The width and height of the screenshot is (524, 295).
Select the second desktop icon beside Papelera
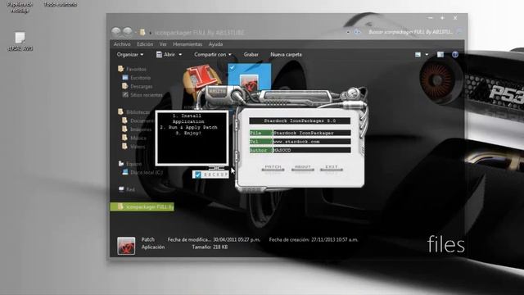point(60,5)
